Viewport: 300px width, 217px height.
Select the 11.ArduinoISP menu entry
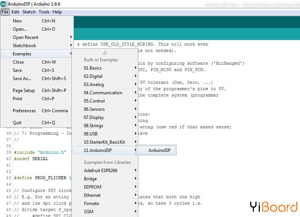coord(105,150)
